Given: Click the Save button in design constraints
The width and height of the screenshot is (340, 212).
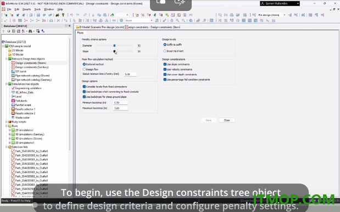Looking at the screenshot, I should tap(209, 120).
